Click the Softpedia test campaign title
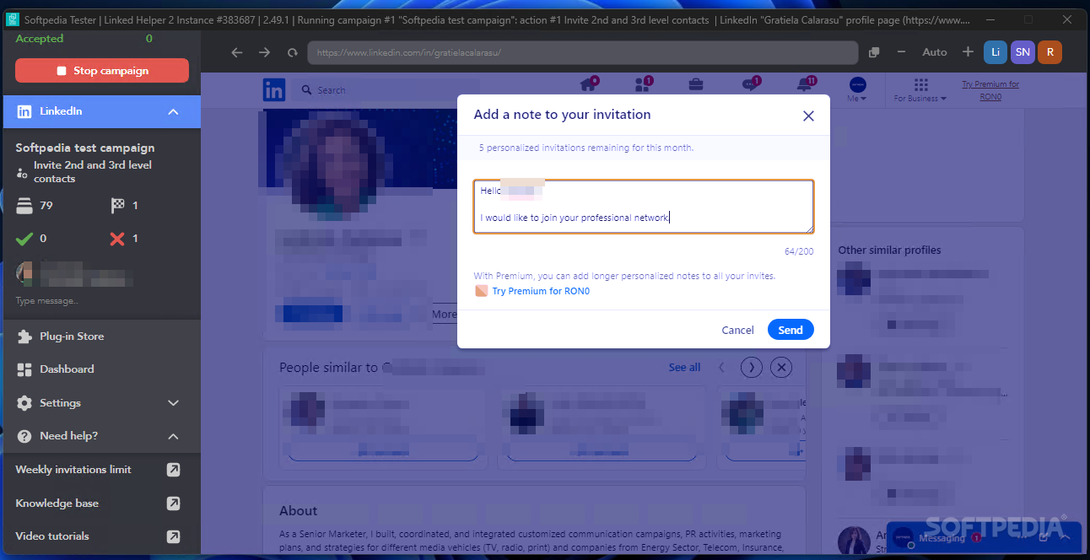Image resolution: width=1090 pixels, height=560 pixels. (x=85, y=148)
